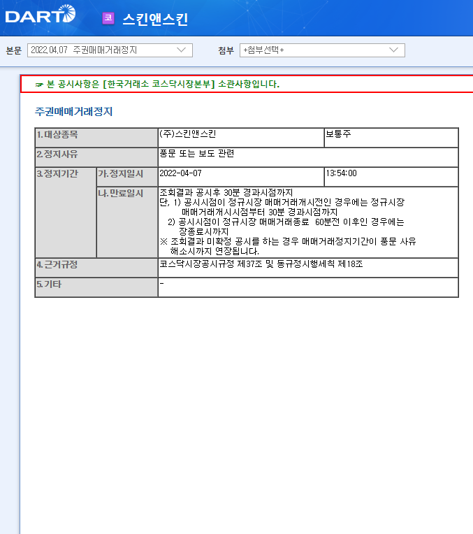This screenshot has width=473, height=534.
Task: Click the 스킨앤스킨 company title
Action: coord(155,19)
